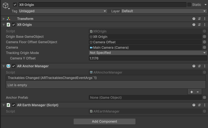Click the Main Camera (Camera) object field
Viewport: 208px width, 128px height.
coord(145,48)
